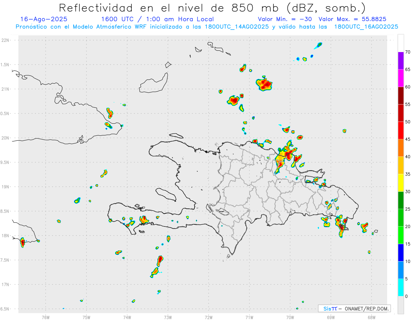Click the '76W' longitude label
417x322 pixels.
(x=46, y=317)
